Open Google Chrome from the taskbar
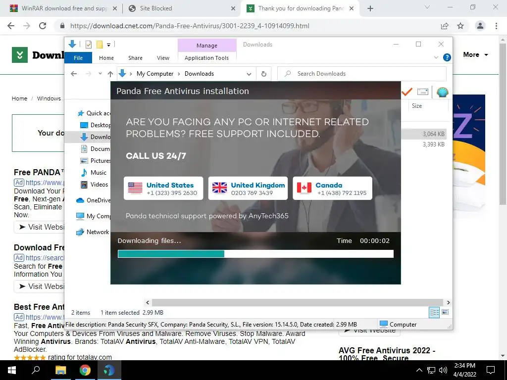This screenshot has width=507, height=380. (85, 370)
